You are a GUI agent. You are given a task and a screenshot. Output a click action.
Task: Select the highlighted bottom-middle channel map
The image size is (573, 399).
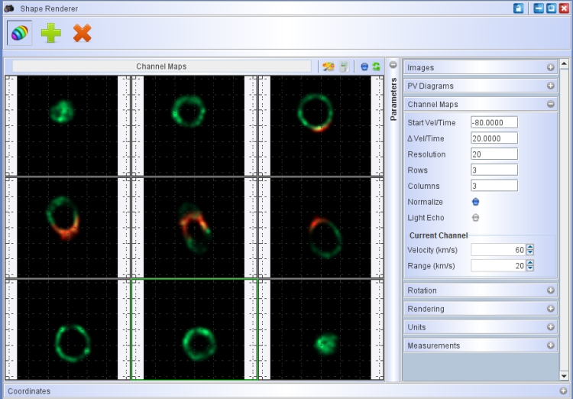pyautogui.click(x=194, y=329)
